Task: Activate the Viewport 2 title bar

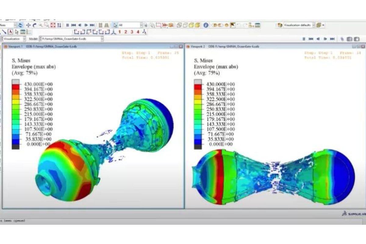Action: [x=268, y=46]
